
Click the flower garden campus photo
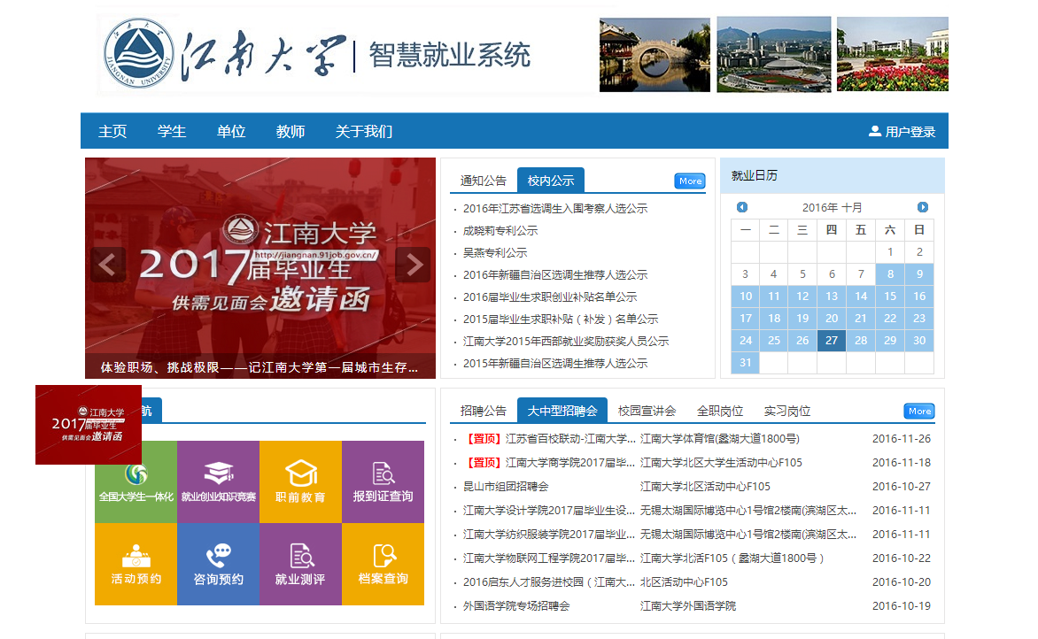click(x=893, y=54)
